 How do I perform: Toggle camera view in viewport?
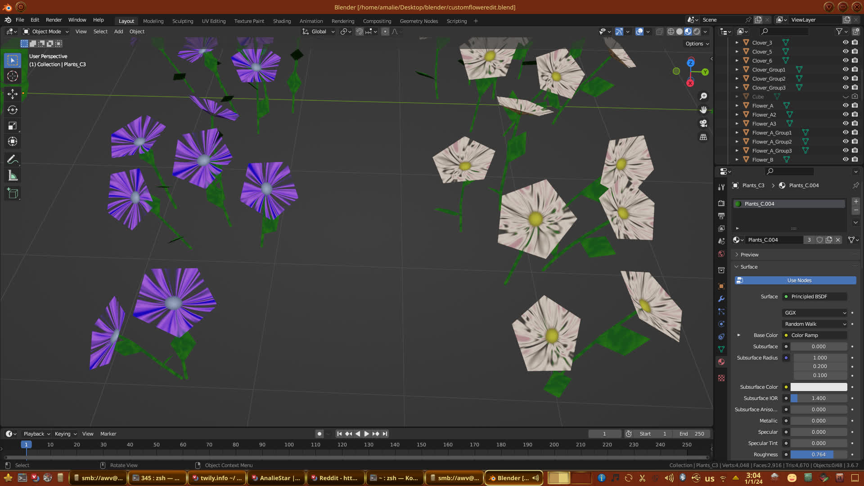(703, 123)
